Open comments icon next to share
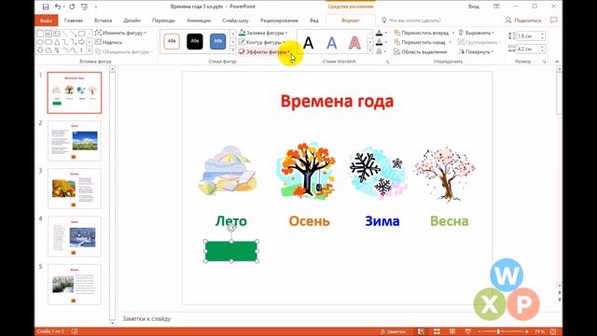Viewport: 597px width, 336px height. [x=553, y=21]
